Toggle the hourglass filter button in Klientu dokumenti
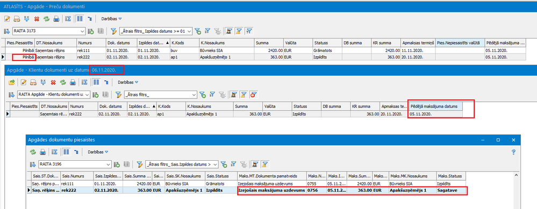This screenshot has width=537, height=209. click(x=244, y=94)
